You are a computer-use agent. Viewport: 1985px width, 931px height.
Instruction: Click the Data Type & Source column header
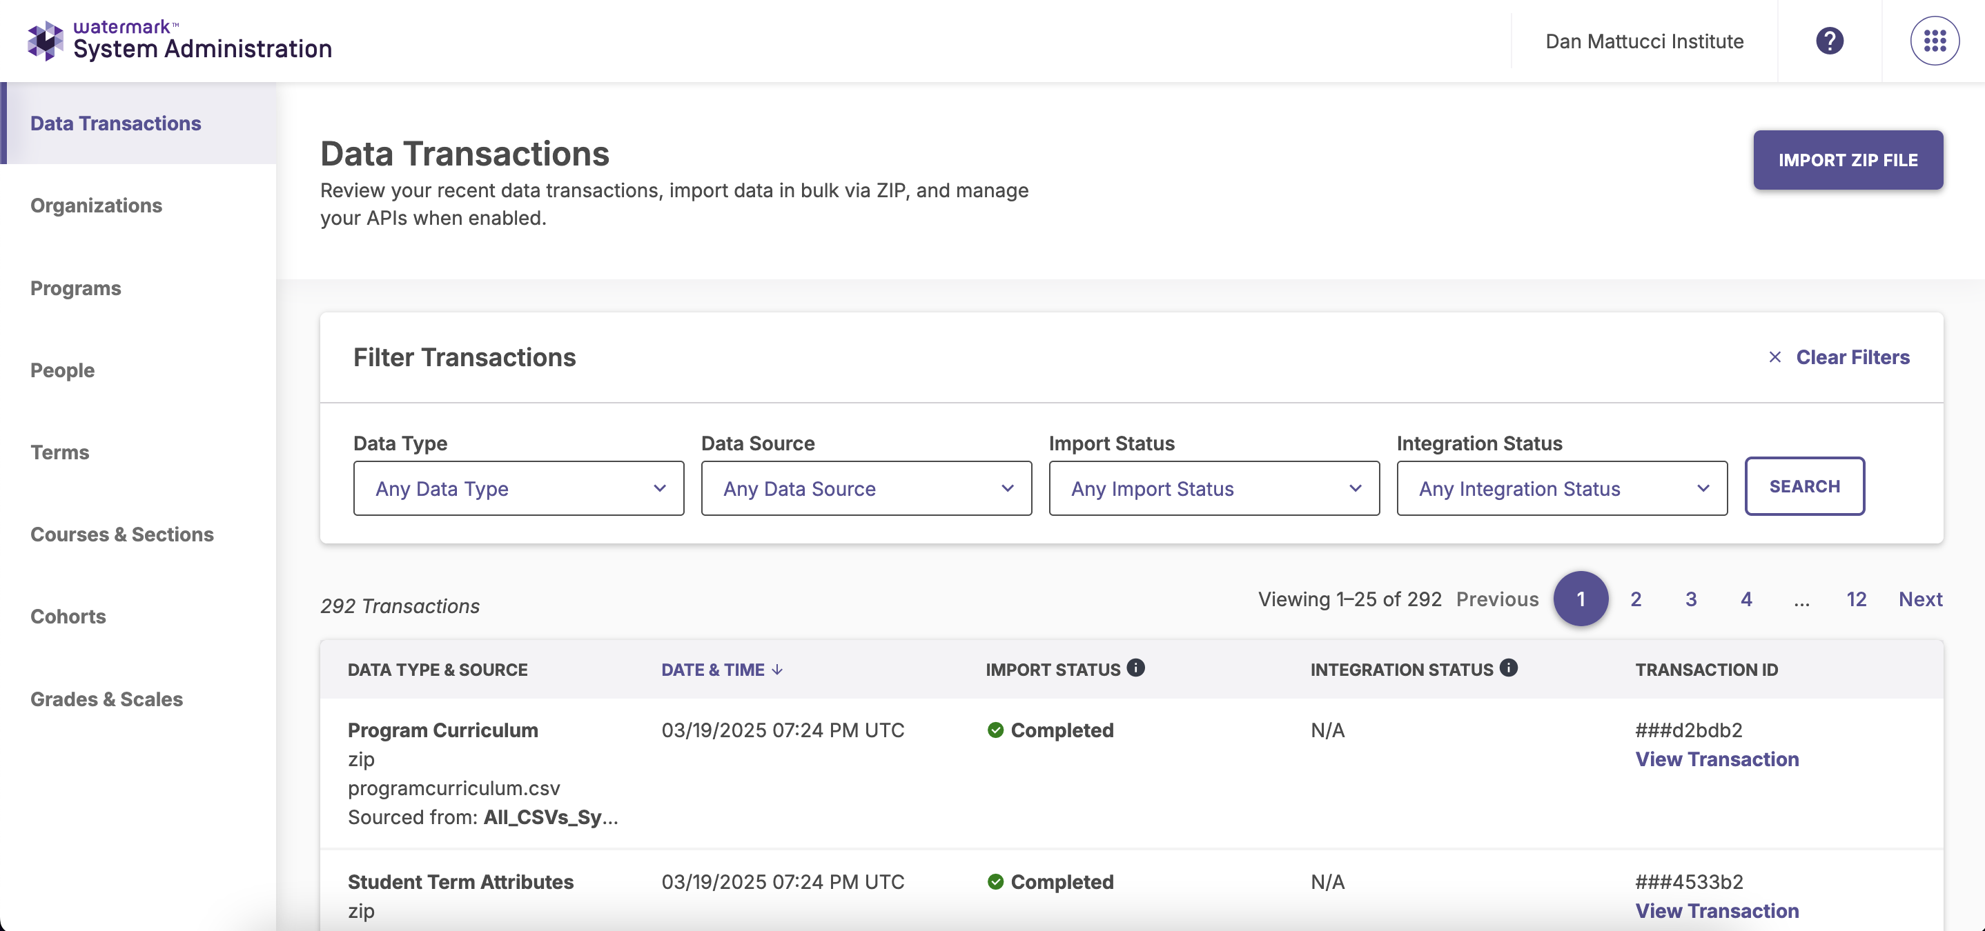(x=437, y=670)
